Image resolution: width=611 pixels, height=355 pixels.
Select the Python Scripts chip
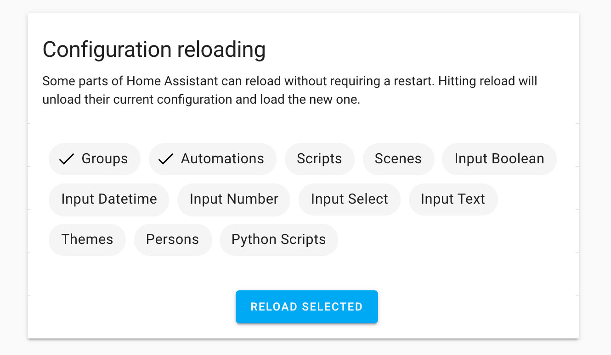pos(278,239)
